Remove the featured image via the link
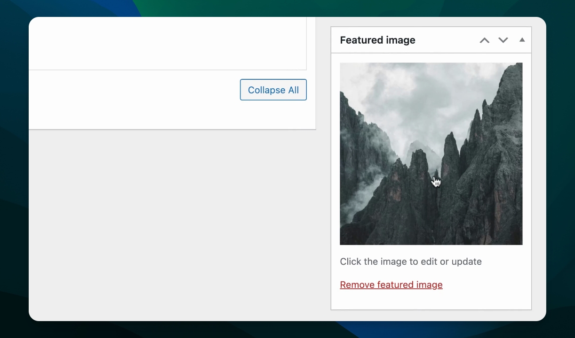The height and width of the screenshot is (338, 575). [391, 284]
